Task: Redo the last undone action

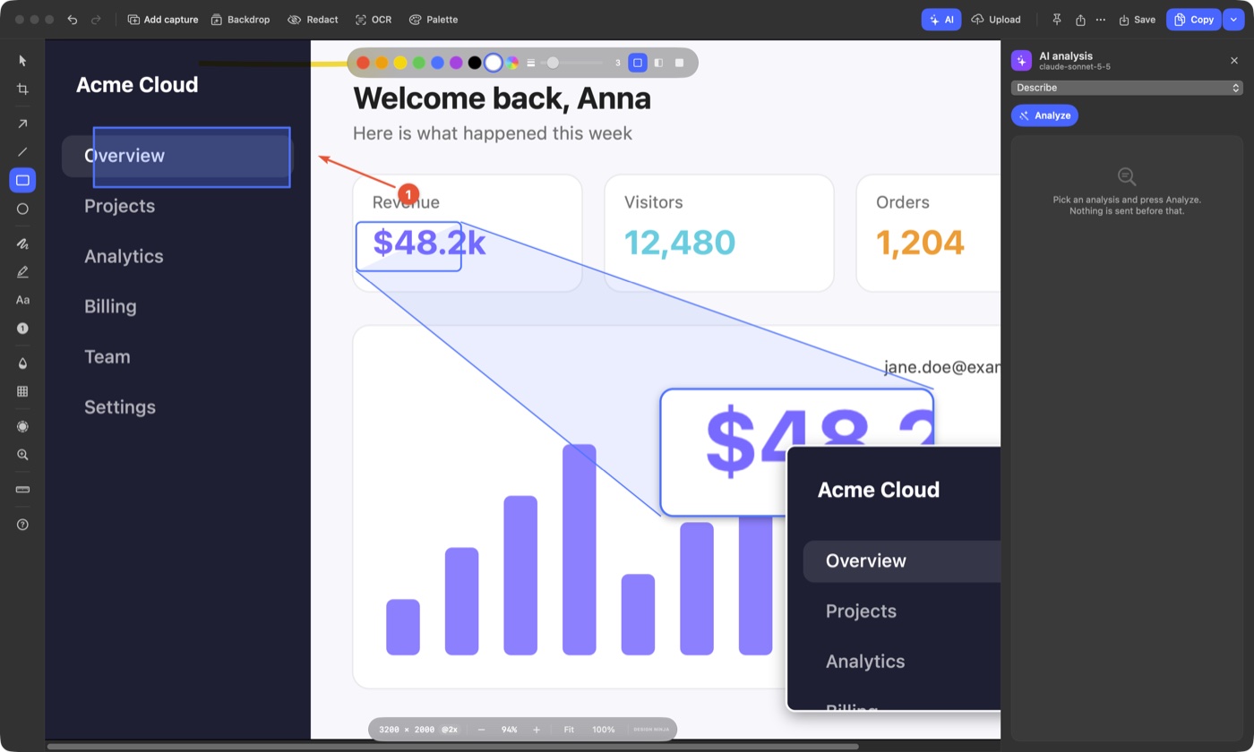Action: point(96,20)
